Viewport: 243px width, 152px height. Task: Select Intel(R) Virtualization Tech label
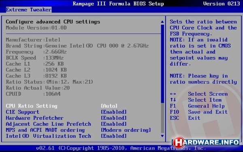point(48,136)
